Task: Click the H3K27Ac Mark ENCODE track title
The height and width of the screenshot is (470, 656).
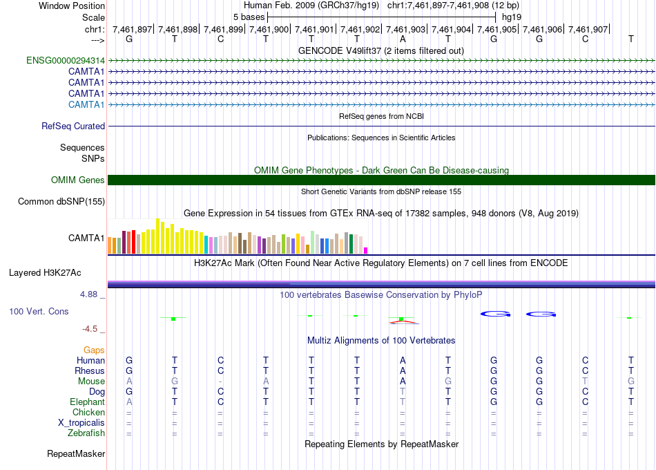Action: tap(381, 263)
